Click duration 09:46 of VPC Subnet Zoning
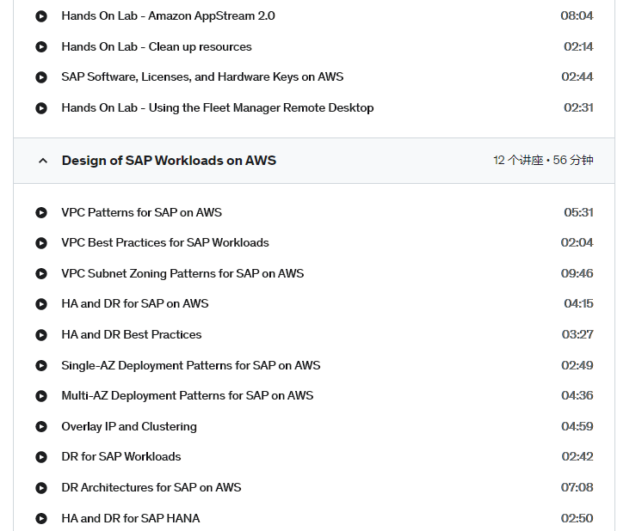Image resolution: width=642 pixels, height=531 pixels. [577, 273]
